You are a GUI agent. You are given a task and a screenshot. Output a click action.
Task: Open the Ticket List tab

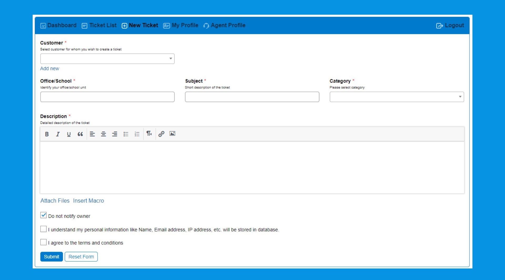(x=99, y=25)
